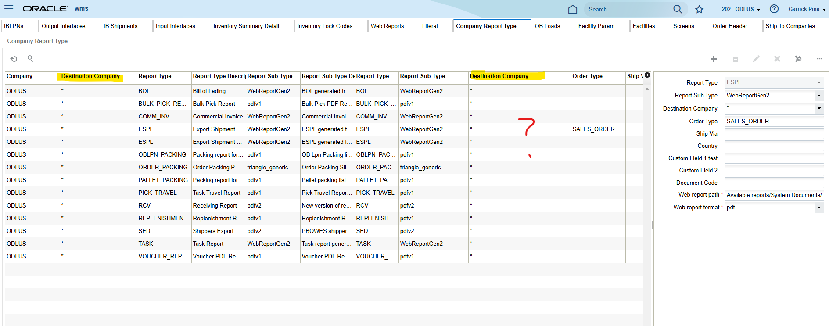Switch to the Ship To Companies tab
This screenshot has height=326, width=829.
(795, 26)
